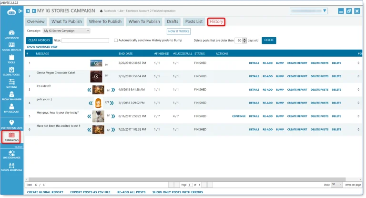Open the Proxy Manager sidebar icon
366x198 pixels.
pos(11,96)
